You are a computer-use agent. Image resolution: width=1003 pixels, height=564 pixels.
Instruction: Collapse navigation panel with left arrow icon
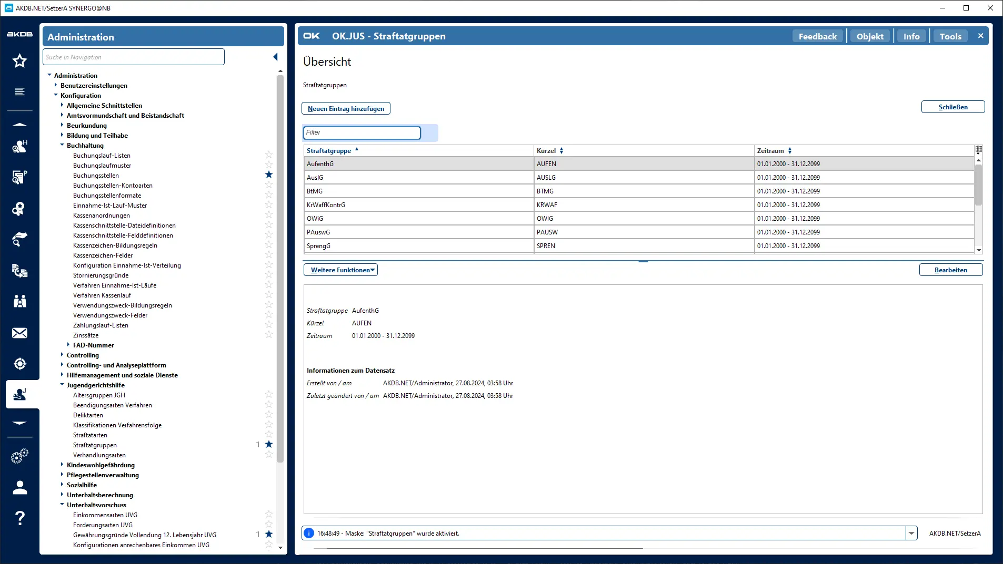click(275, 57)
